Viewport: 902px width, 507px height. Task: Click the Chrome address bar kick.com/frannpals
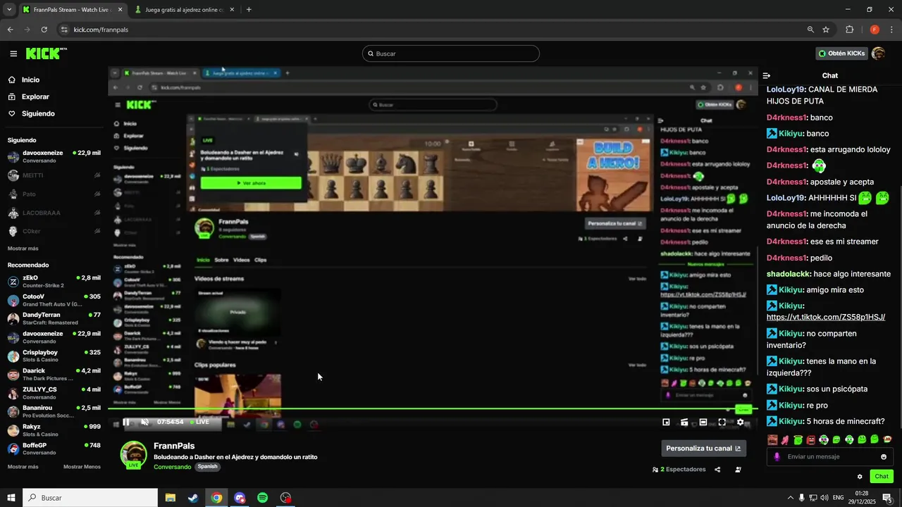tap(101, 30)
